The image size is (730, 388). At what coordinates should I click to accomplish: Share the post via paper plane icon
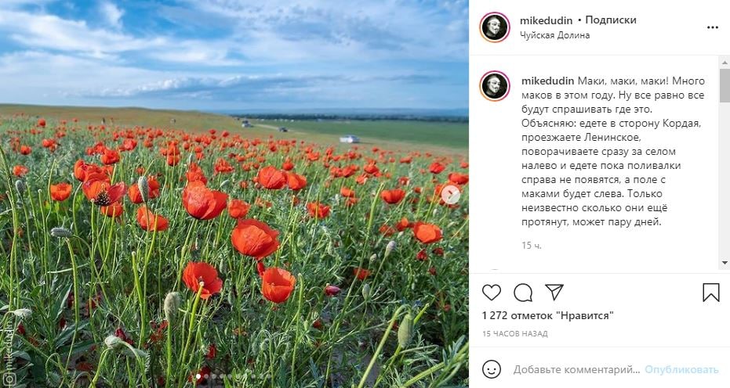554,292
